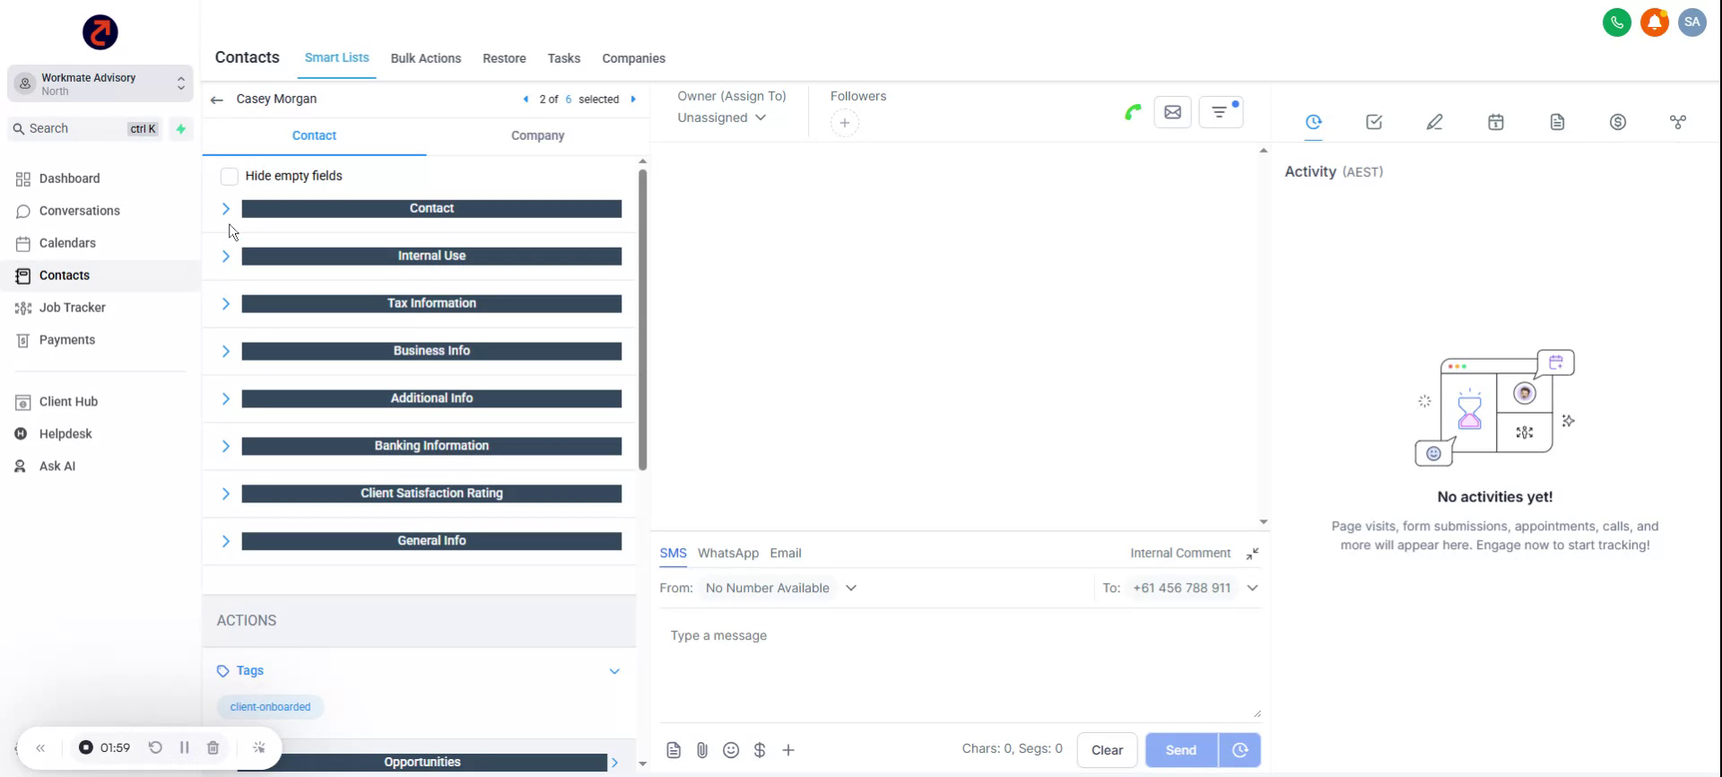The width and height of the screenshot is (1722, 777).
Task: Go to previous contact with small left triangle
Action: coord(526,100)
